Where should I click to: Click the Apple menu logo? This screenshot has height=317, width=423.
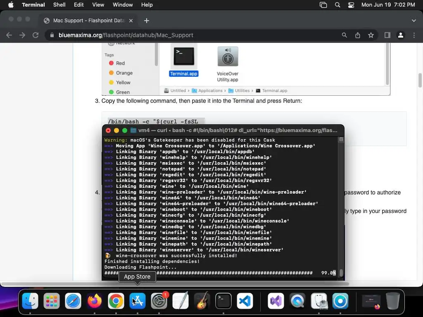[x=11, y=5]
